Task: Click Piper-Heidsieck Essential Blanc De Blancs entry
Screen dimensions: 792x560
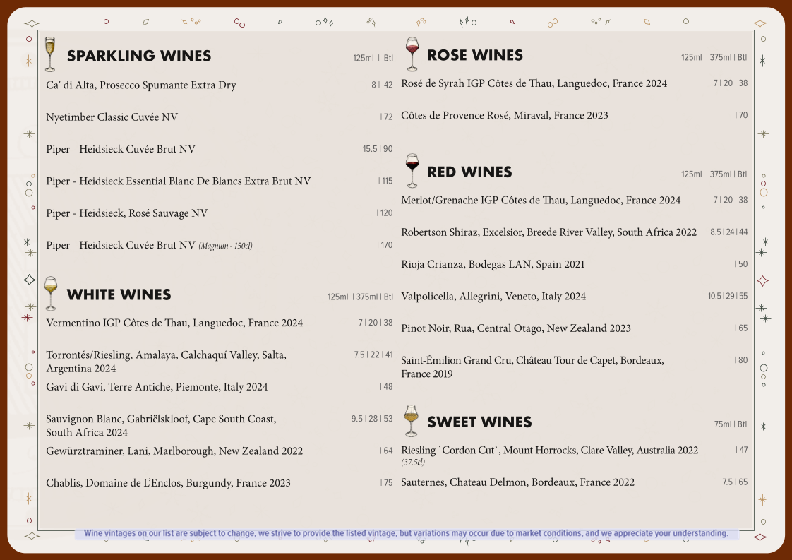Action: [x=179, y=181]
